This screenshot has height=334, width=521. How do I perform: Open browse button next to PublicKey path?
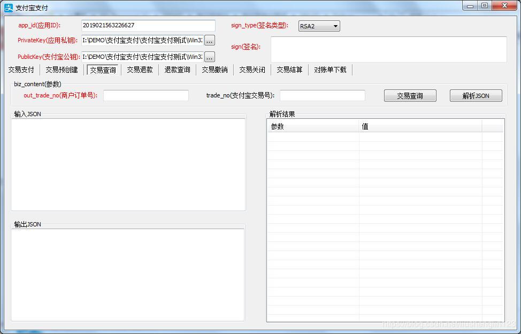point(209,57)
